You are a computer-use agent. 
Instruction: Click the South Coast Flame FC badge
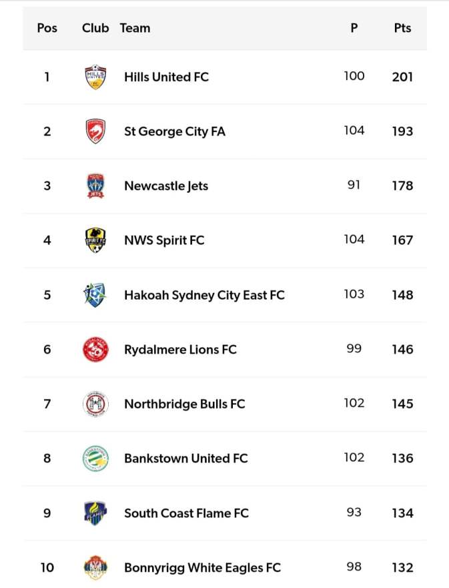pyautogui.click(x=95, y=513)
